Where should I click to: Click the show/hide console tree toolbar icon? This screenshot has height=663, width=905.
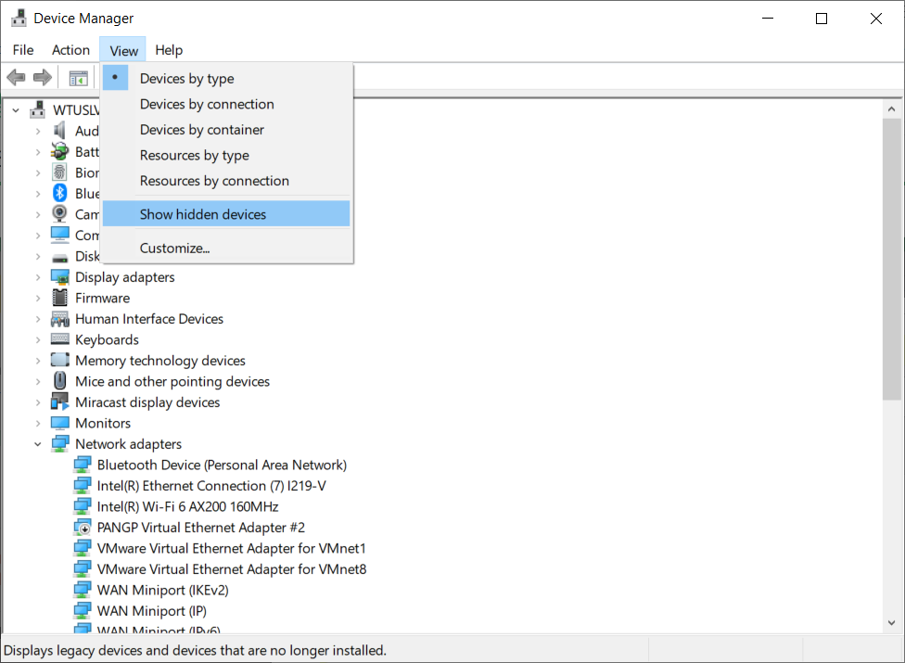(78, 78)
